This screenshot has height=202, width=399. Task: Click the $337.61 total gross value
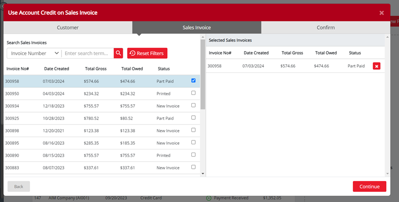click(x=92, y=168)
